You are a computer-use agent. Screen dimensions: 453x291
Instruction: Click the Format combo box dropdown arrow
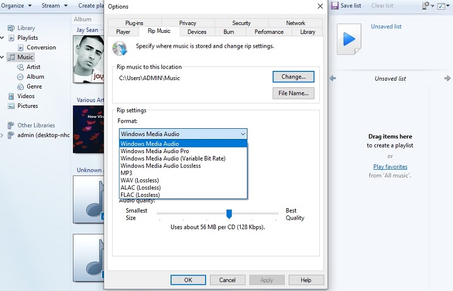[243, 134]
